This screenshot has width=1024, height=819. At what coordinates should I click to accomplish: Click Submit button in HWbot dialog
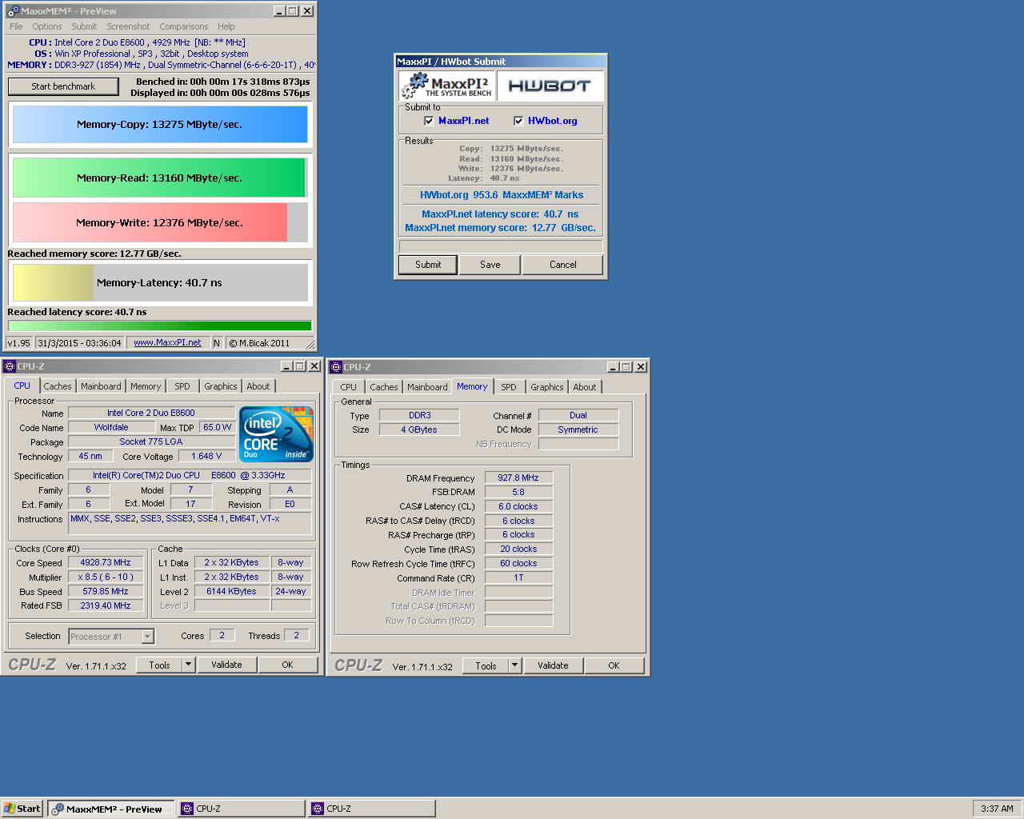[428, 265]
